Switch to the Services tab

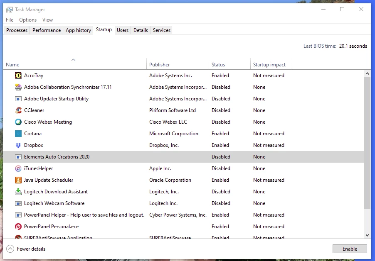point(162,30)
